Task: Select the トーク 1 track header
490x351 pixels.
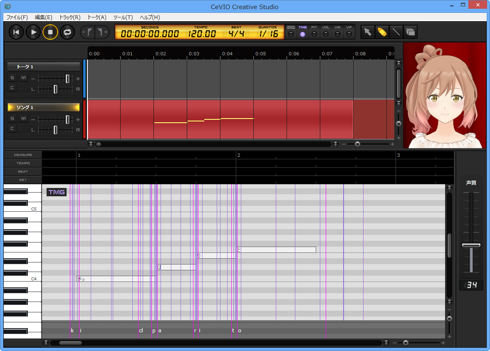Action: click(x=44, y=67)
